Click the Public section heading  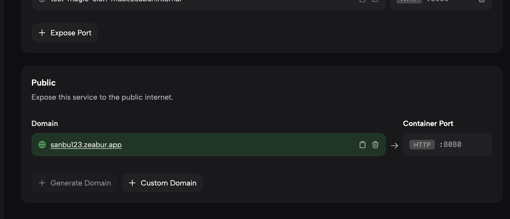[x=43, y=83]
